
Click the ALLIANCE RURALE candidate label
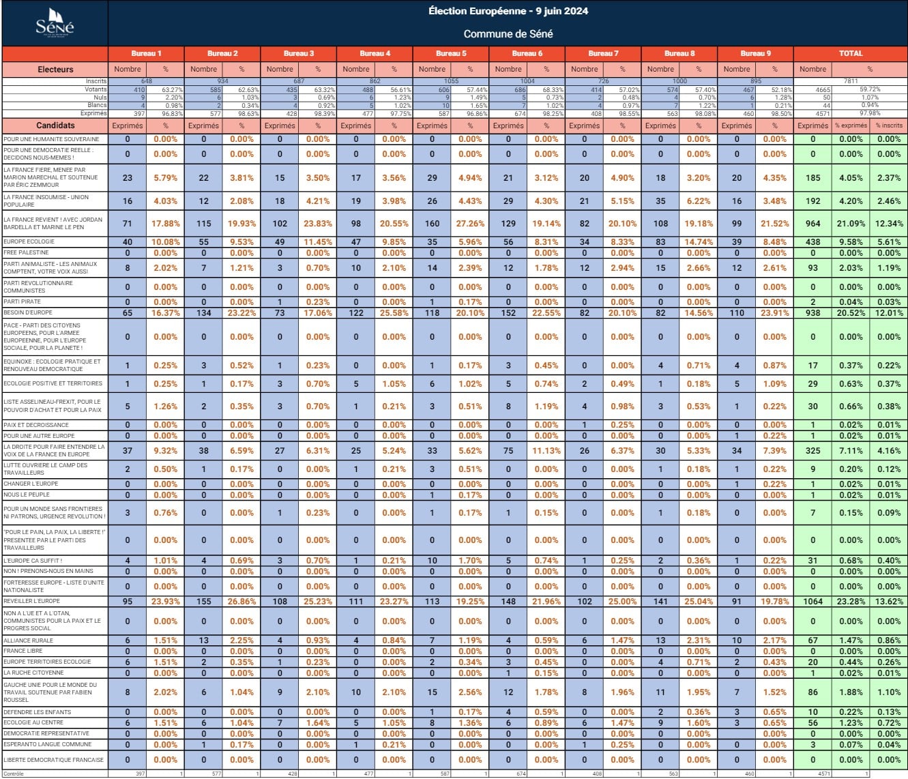pyautogui.click(x=29, y=641)
